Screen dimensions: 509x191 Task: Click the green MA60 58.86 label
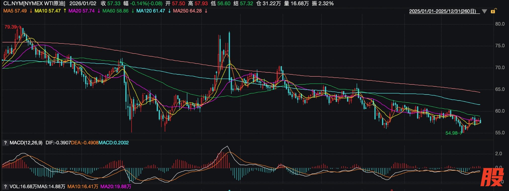point(115,11)
